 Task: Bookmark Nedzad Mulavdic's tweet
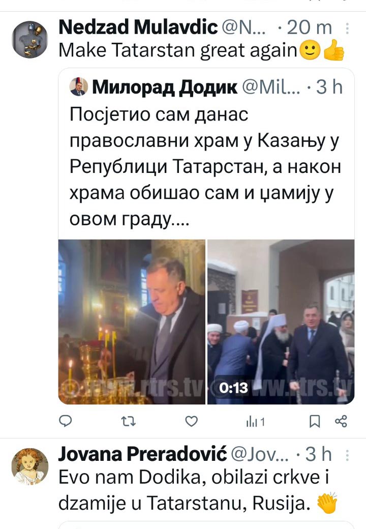pos(315,421)
